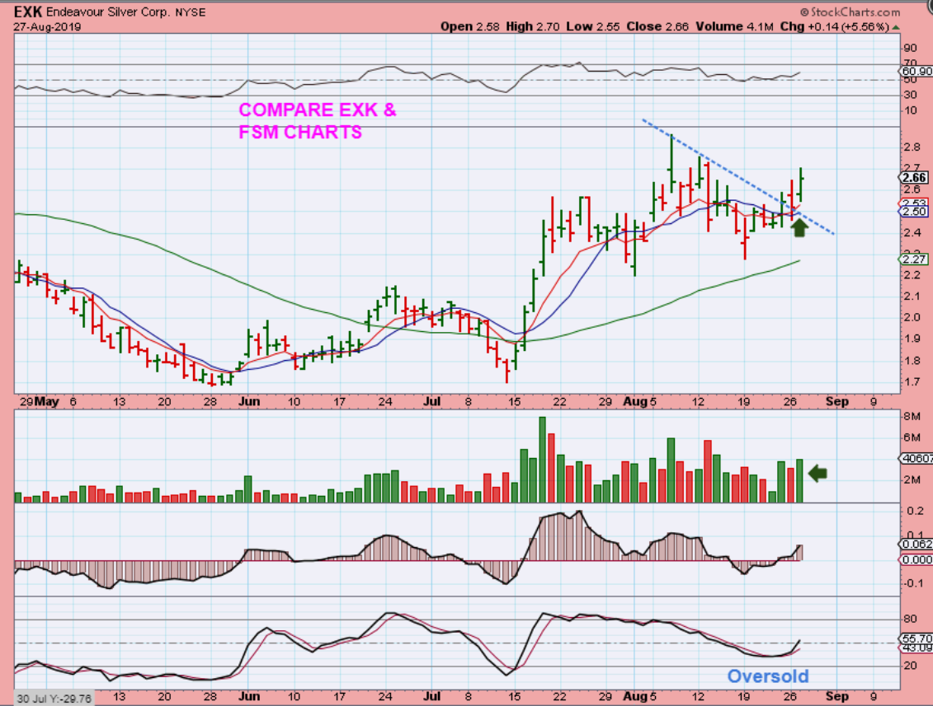Click the red moving average tag 2.53
The width and height of the screenshot is (933, 706).
click(x=913, y=203)
